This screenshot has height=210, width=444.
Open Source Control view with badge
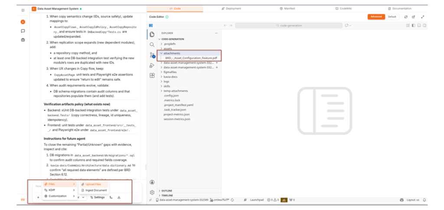[152, 55]
